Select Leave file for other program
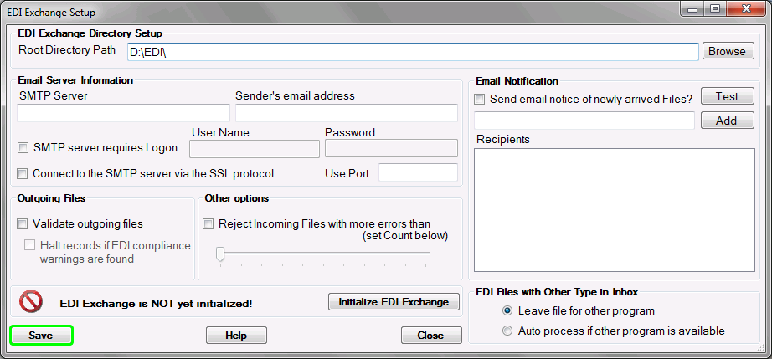This screenshot has width=772, height=359. pos(507,310)
